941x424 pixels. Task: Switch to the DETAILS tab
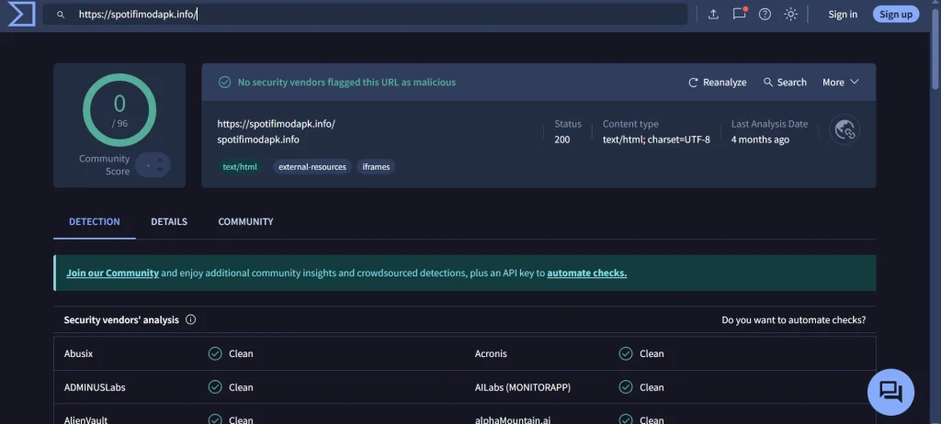tap(169, 222)
